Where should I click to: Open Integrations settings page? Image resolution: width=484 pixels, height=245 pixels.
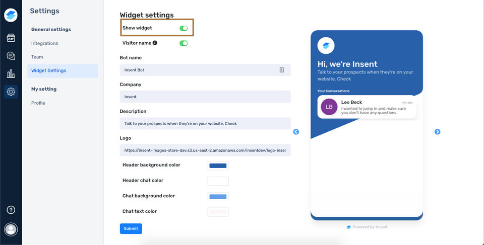coord(44,43)
